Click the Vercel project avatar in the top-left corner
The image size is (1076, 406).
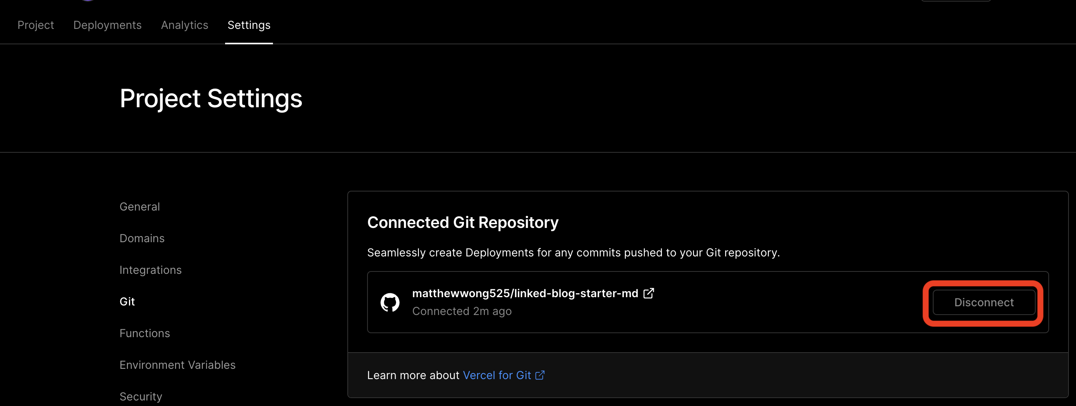pyautogui.click(x=87, y=2)
